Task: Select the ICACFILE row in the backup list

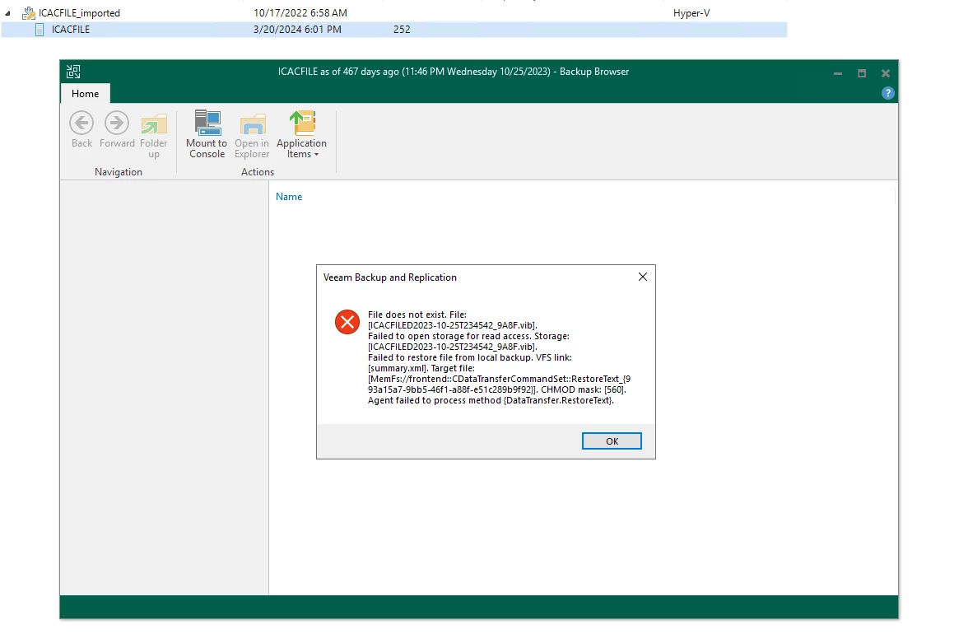Action: point(393,29)
